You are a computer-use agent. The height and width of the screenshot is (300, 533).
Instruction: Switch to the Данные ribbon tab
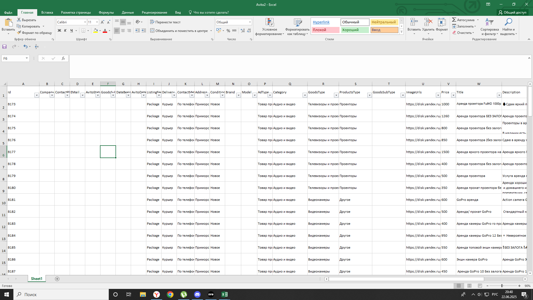pyautogui.click(x=128, y=12)
